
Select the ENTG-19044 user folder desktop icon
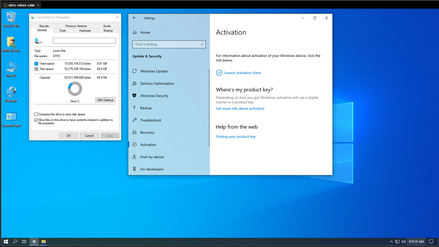11,44
